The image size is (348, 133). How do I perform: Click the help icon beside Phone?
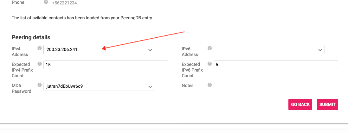(46, 2)
